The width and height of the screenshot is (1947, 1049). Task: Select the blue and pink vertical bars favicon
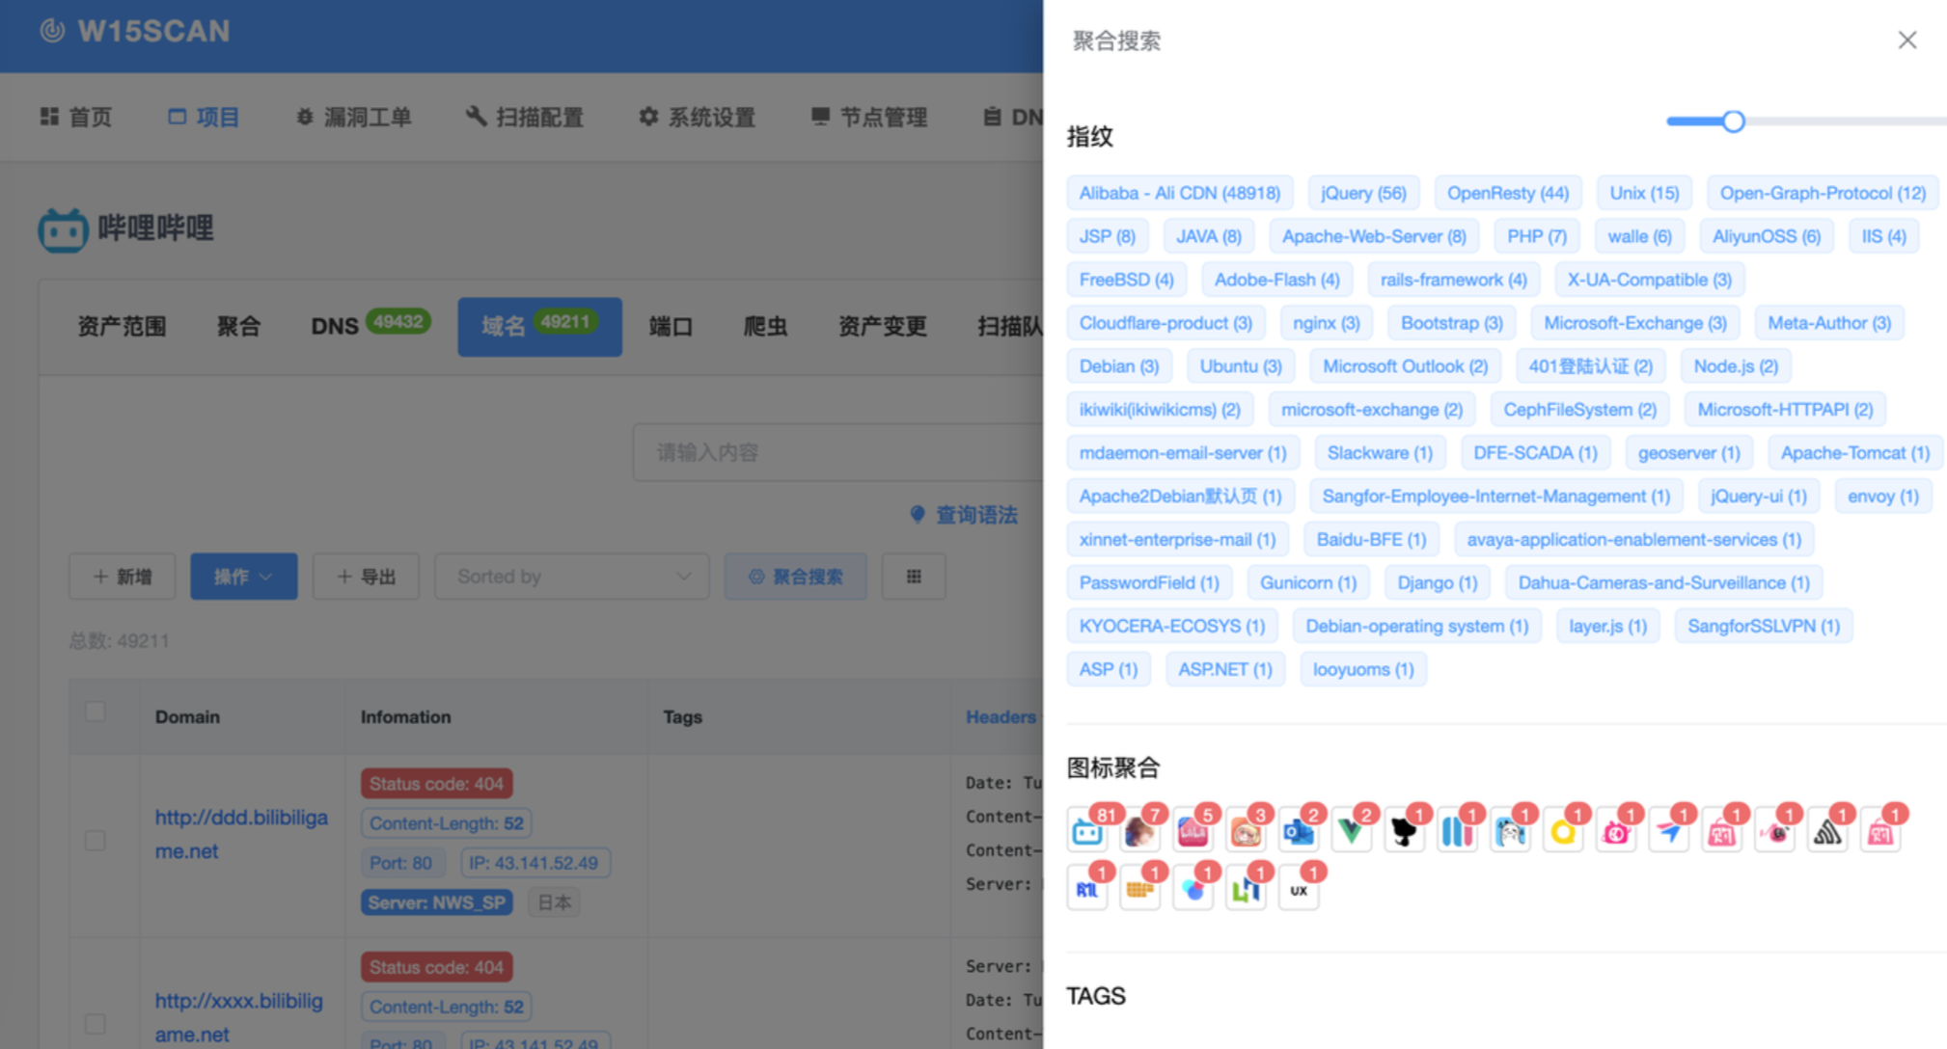[x=1457, y=831]
